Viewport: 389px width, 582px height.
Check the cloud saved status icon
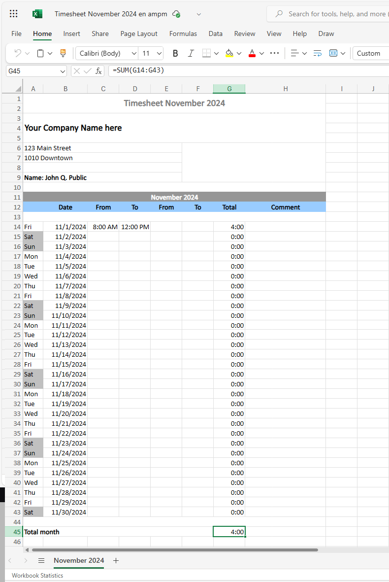point(176,14)
